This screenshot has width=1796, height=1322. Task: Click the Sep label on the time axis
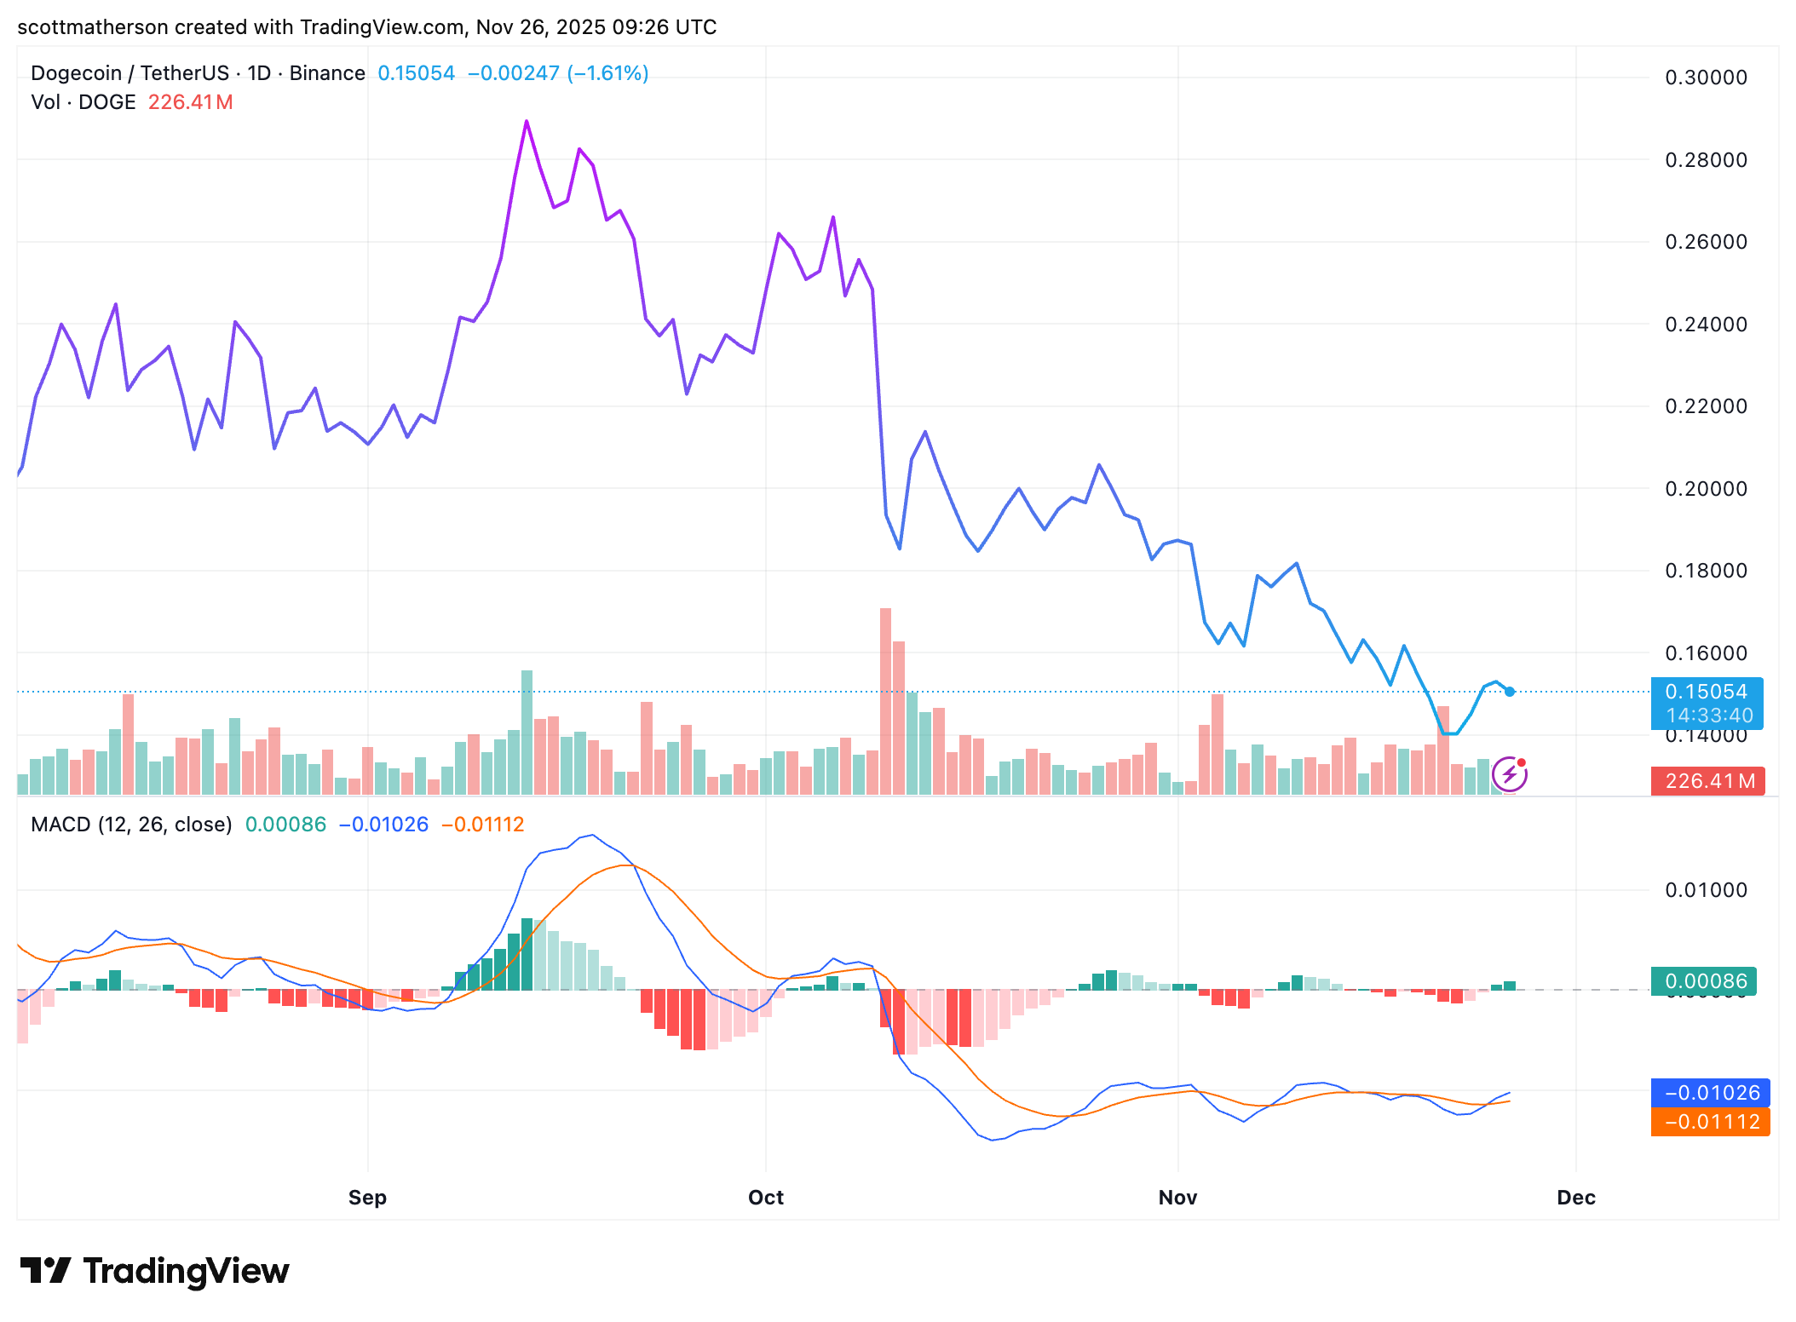pos(367,1198)
